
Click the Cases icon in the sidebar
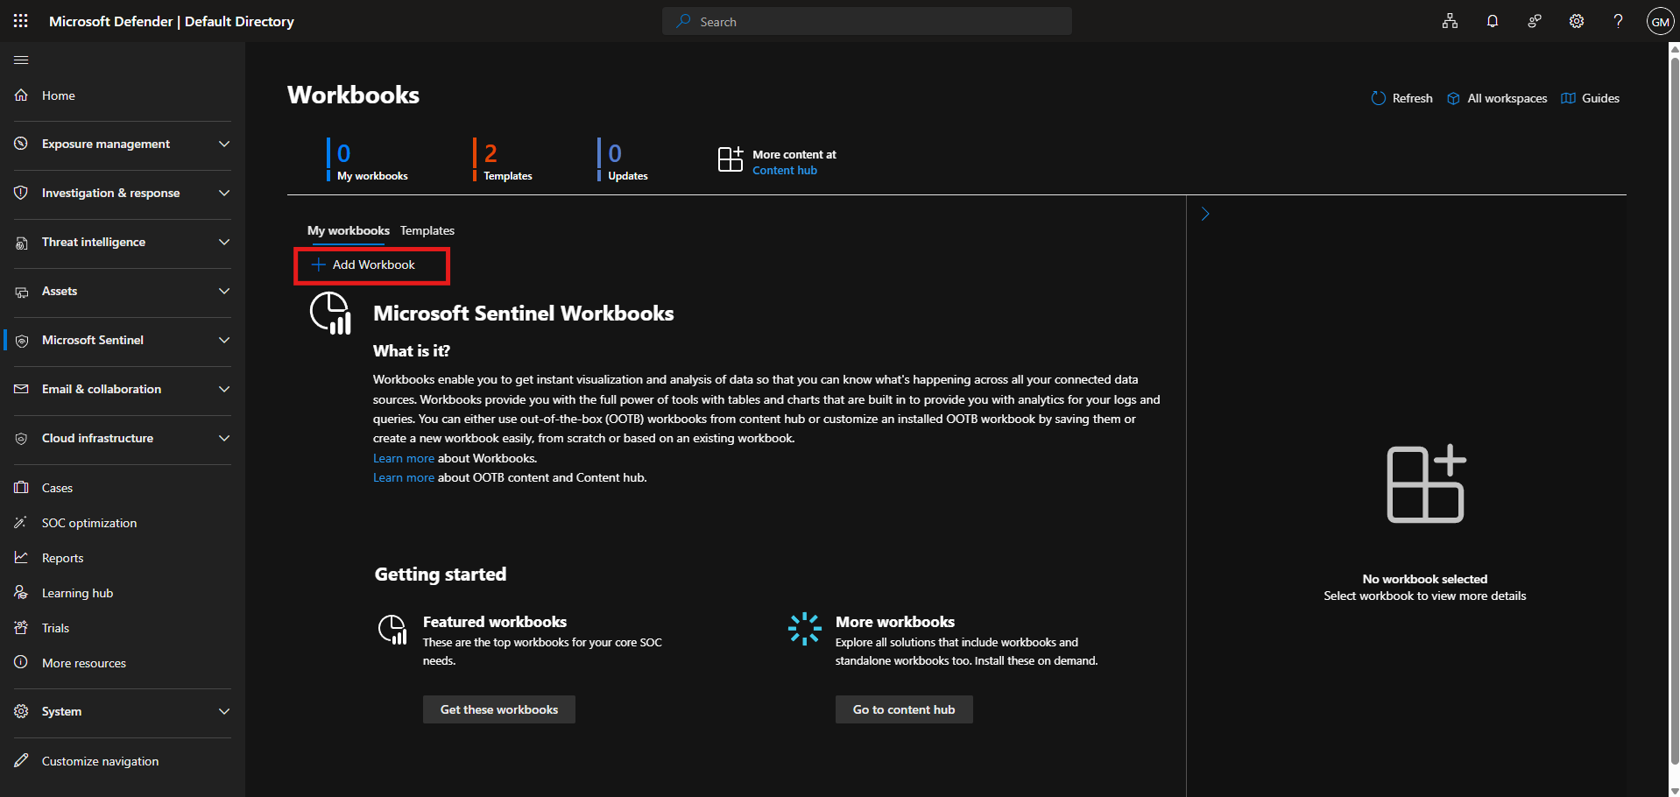[x=21, y=487]
